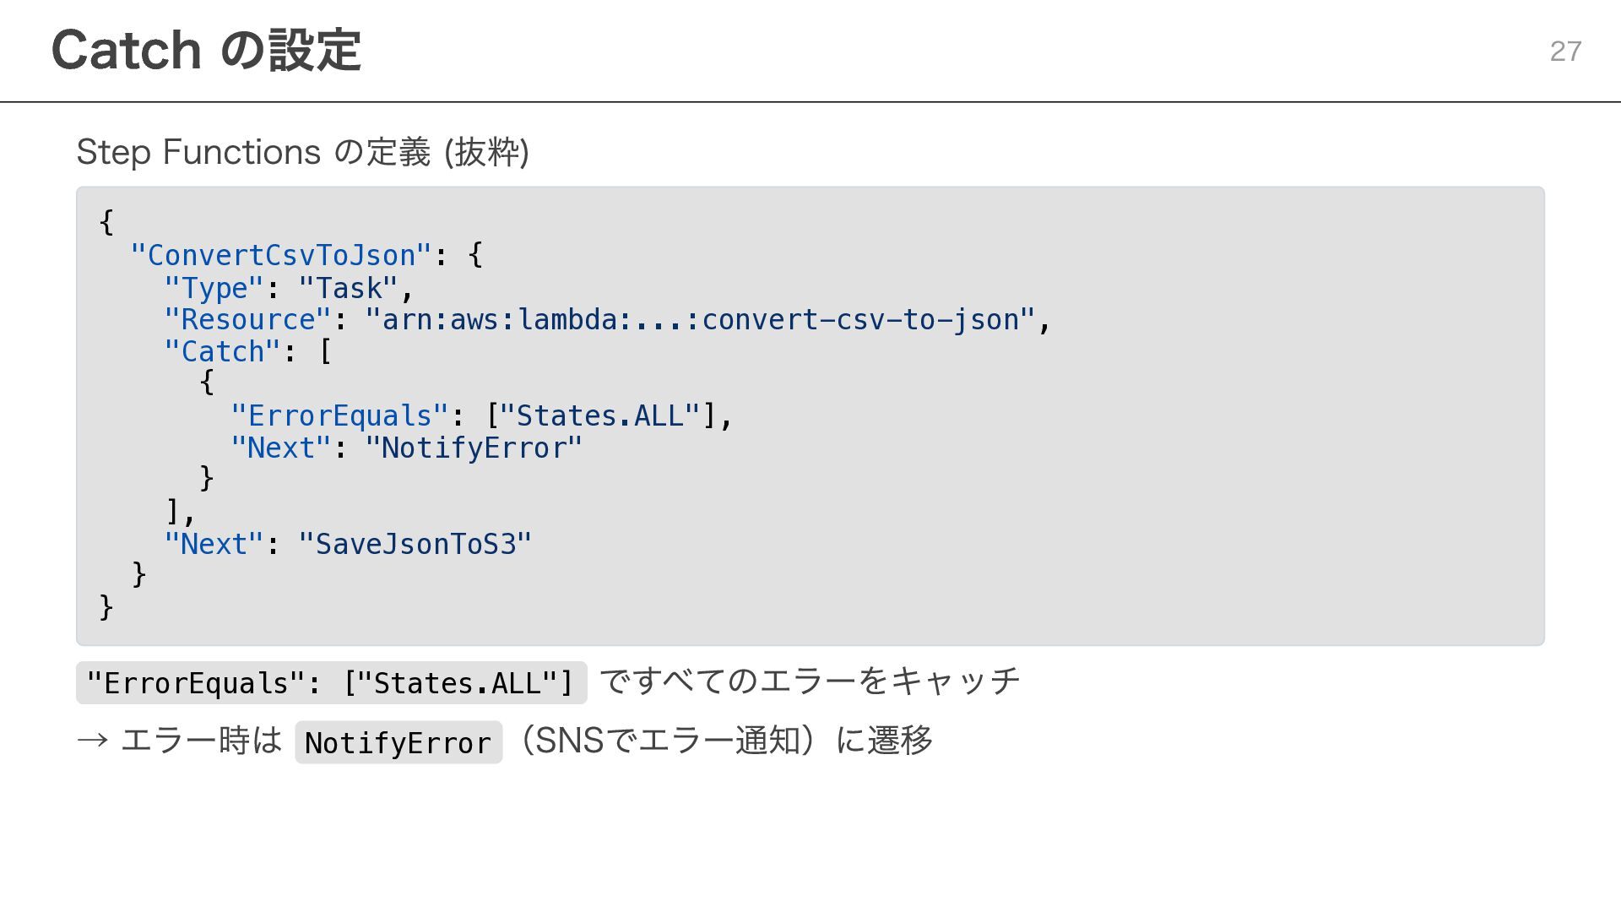Click the "Step Functions の定義 (抜粋)" subtitle
The height and width of the screenshot is (912, 1621).
pos(302,153)
